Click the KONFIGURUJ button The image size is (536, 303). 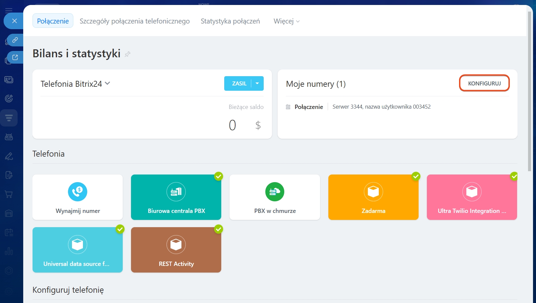[x=484, y=83]
